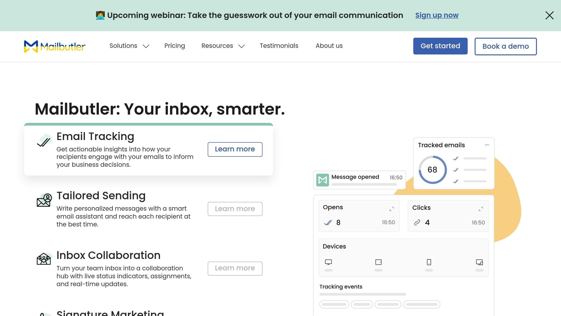Click the link icon in the Clicks card
This screenshot has width=561, height=316.
click(417, 222)
